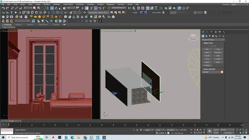
Task: Toggle Window/Crossing selection mode
Action: click(x=47, y=8)
